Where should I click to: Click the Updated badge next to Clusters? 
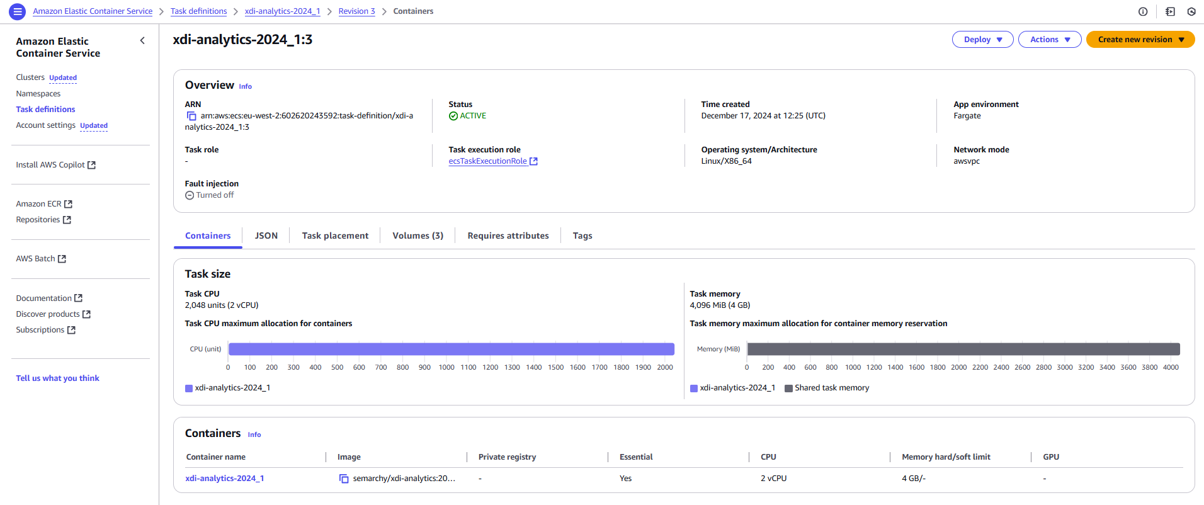click(x=63, y=78)
